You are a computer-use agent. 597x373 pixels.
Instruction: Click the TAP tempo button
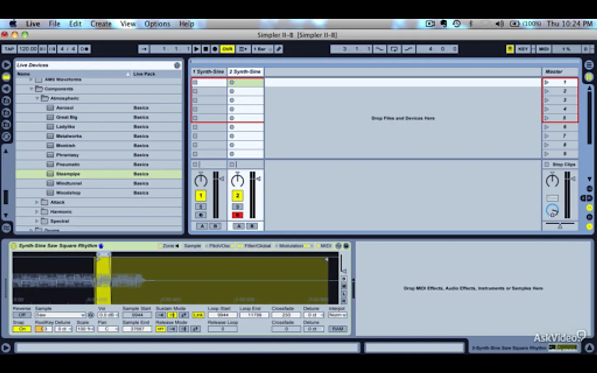click(x=9, y=49)
